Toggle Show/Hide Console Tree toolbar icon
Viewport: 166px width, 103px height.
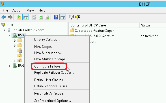tap(26, 17)
